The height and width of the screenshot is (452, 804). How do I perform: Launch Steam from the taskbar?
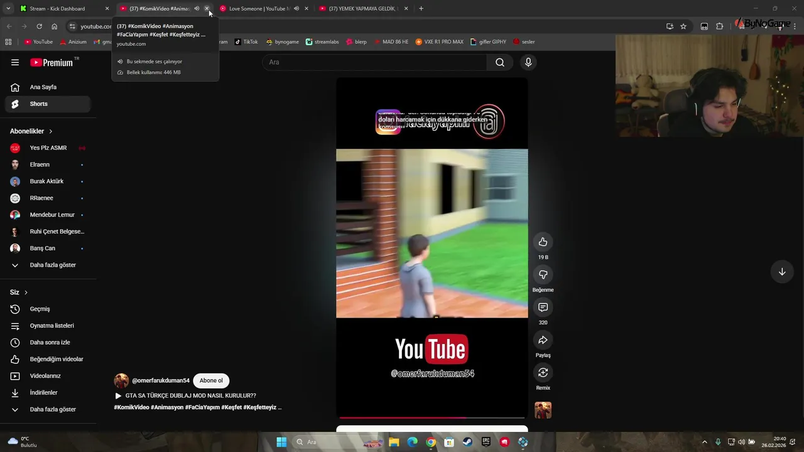point(467,442)
